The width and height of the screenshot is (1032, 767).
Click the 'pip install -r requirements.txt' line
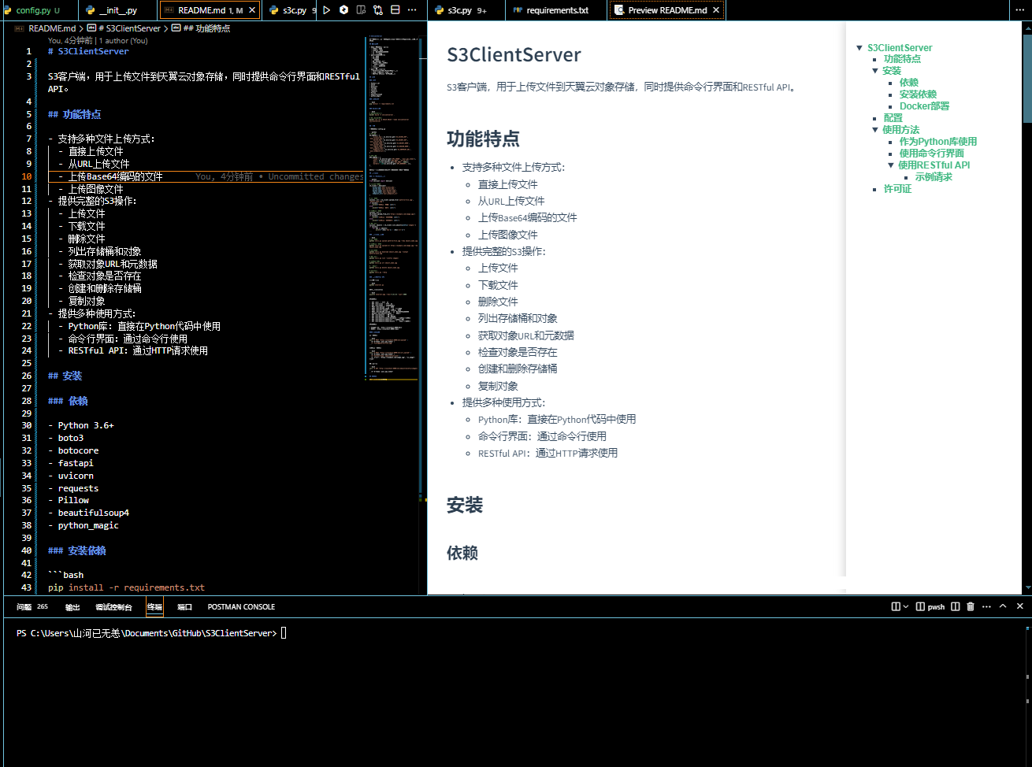[126, 587]
